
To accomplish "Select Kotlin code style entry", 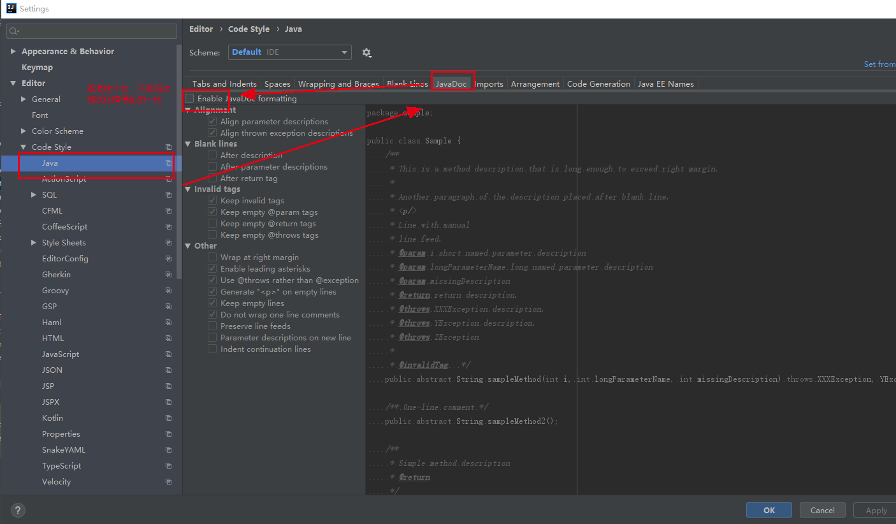I will pos(52,418).
